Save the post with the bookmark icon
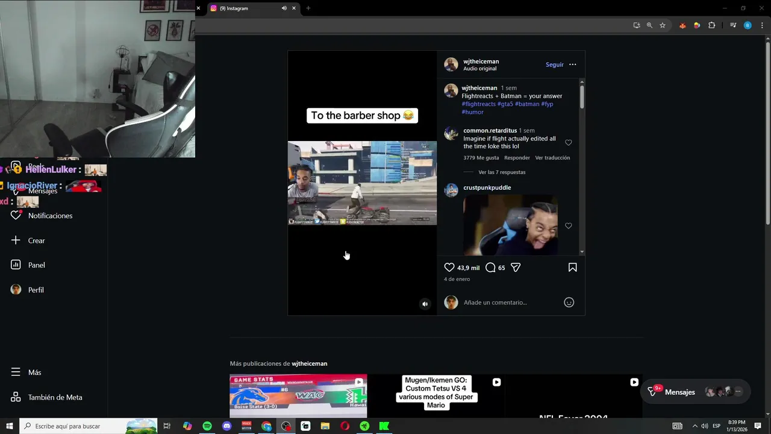Image resolution: width=771 pixels, height=434 pixels. pos(572,267)
